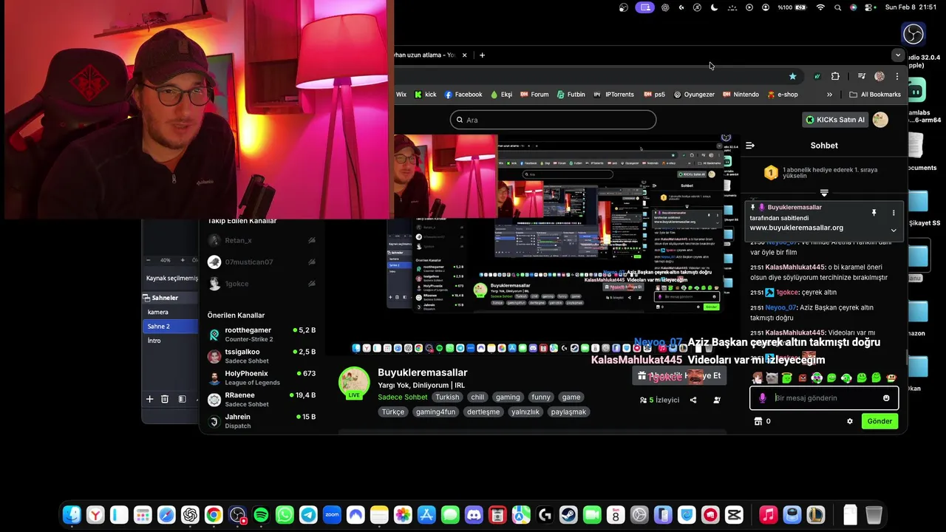Click KICKs Satın Al button

point(835,120)
